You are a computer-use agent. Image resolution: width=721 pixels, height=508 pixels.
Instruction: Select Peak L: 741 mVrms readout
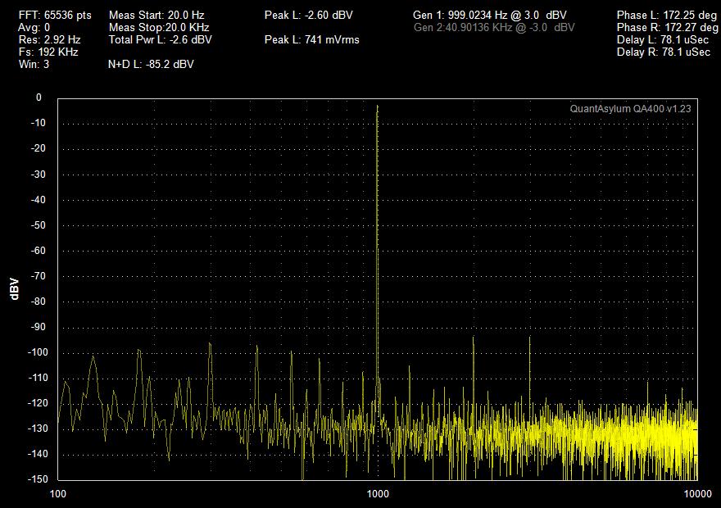coord(312,39)
